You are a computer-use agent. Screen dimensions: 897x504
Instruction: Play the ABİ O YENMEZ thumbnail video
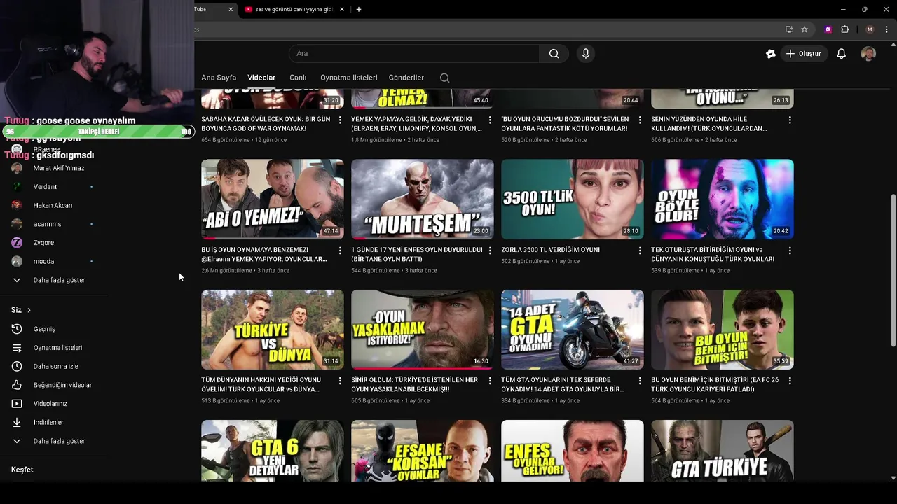pos(273,199)
